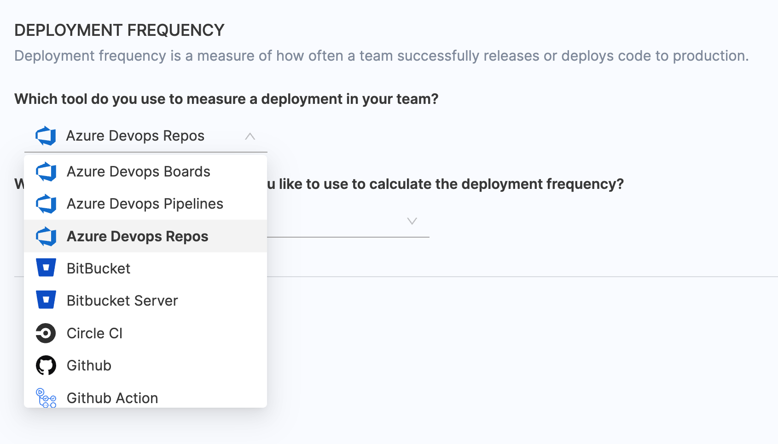Viewport: 778px width, 444px height.
Task: Expand the second dropdown via its down chevron
Action: click(412, 221)
